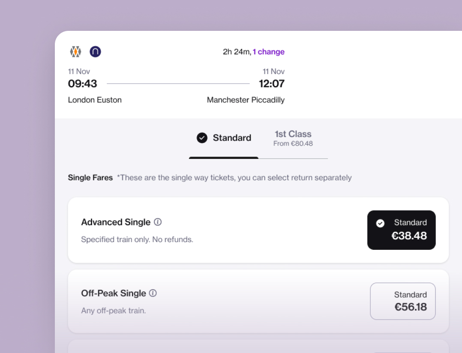Click the checkmark inside the Standard tab
Screen dimensions: 462x353
[201, 138]
